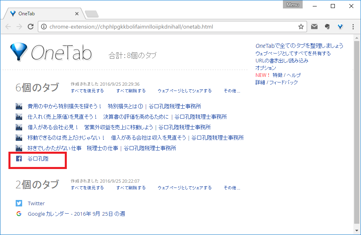Screen dimensions: 361x235
Task: Restore all tabs in the 6-tab group
Action: (87, 91)
